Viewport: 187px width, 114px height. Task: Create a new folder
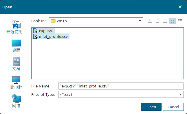pyautogui.click(x=165, y=21)
